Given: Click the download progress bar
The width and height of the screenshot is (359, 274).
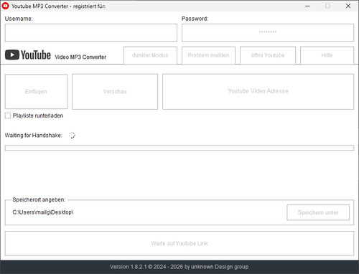Looking at the screenshot, I should click(179, 148).
